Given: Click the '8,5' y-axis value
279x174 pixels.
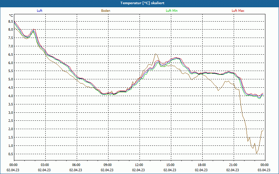Looking at the screenshot, I should click(x=11, y=21).
